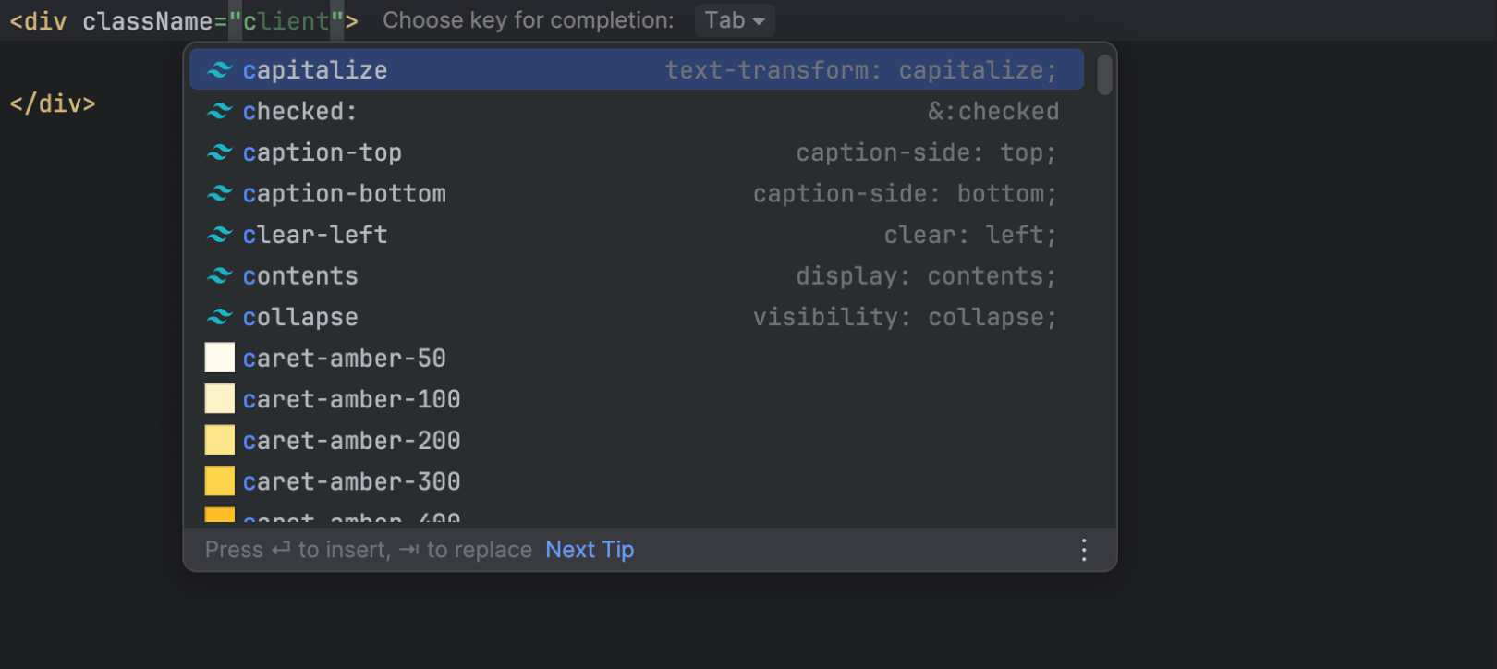
Task: Click the "visibility: collapse;" hint text
Action: tap(905, 317)
